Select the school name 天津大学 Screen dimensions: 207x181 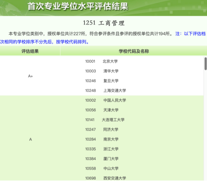pyautogui.click(x=111, y=110)
